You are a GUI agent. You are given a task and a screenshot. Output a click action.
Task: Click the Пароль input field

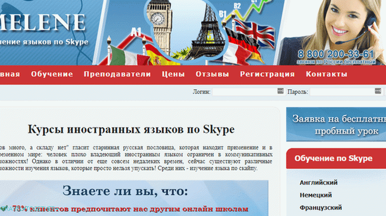point(346,92)
